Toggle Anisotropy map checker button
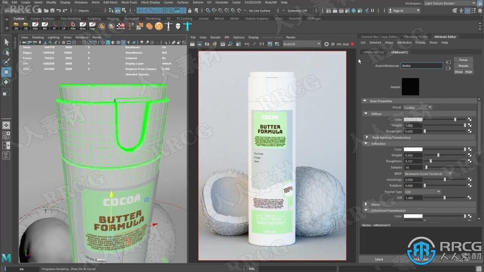The height and width of the screenshot is (272, 484). click(x=470, y=180)
